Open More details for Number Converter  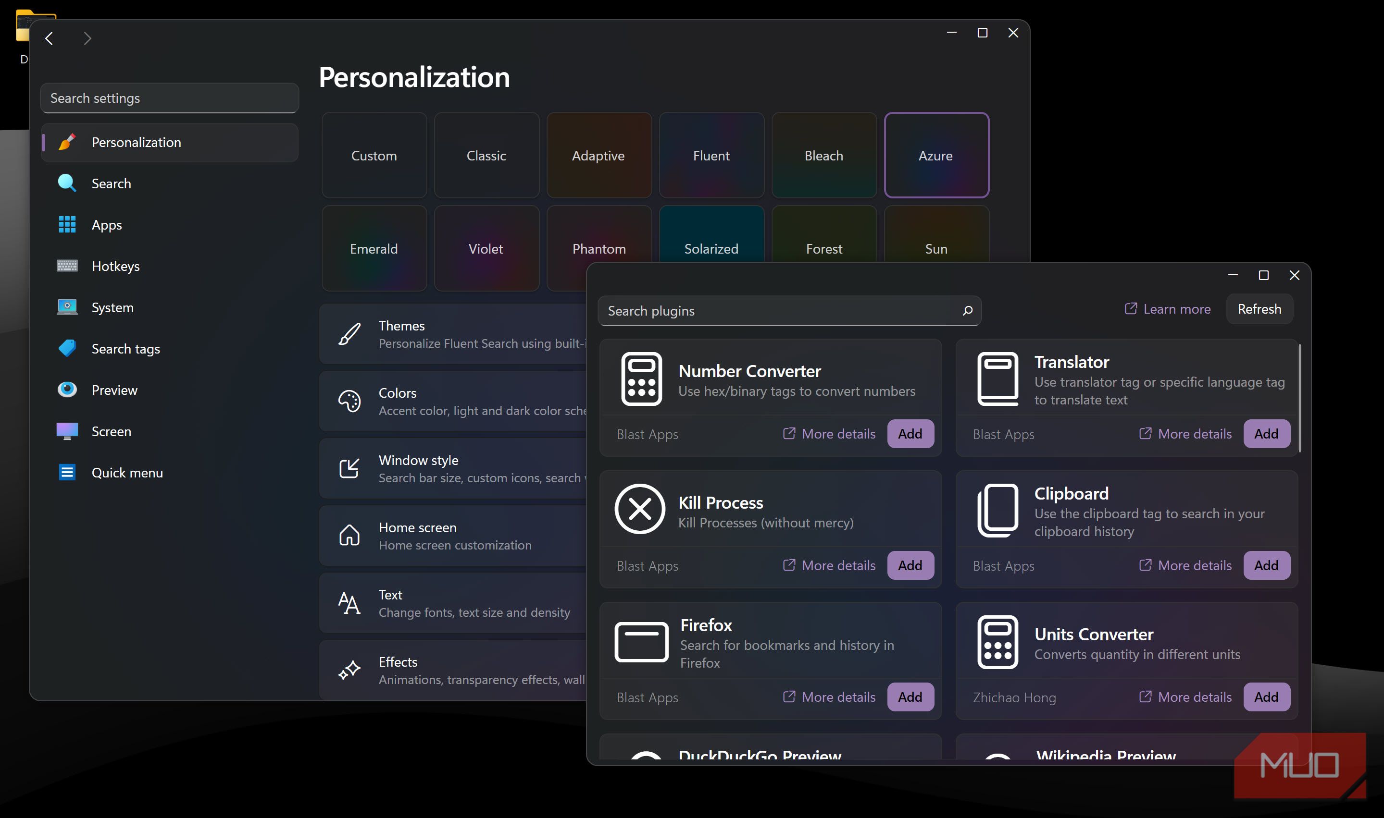click(x=829, y=434)
